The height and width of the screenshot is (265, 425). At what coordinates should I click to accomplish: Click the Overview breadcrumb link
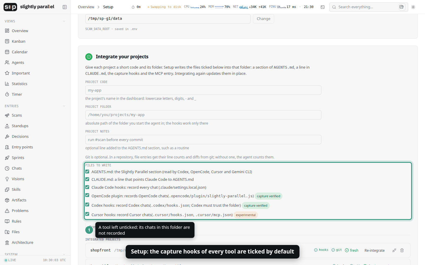[86, 7]
